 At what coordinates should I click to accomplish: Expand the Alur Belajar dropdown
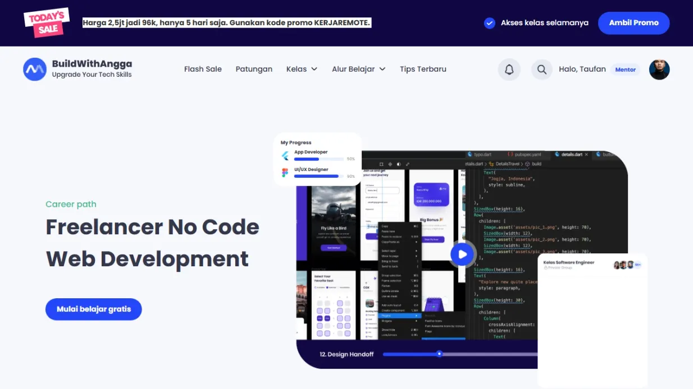358,69
